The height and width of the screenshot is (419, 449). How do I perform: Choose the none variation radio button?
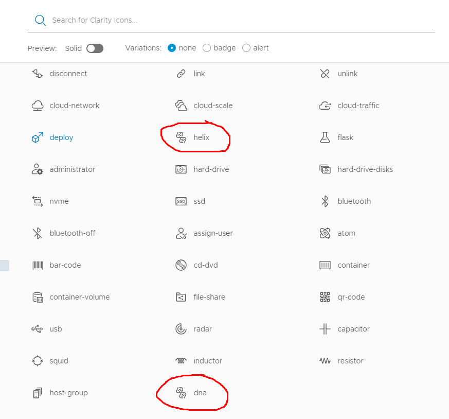(172, 48)
